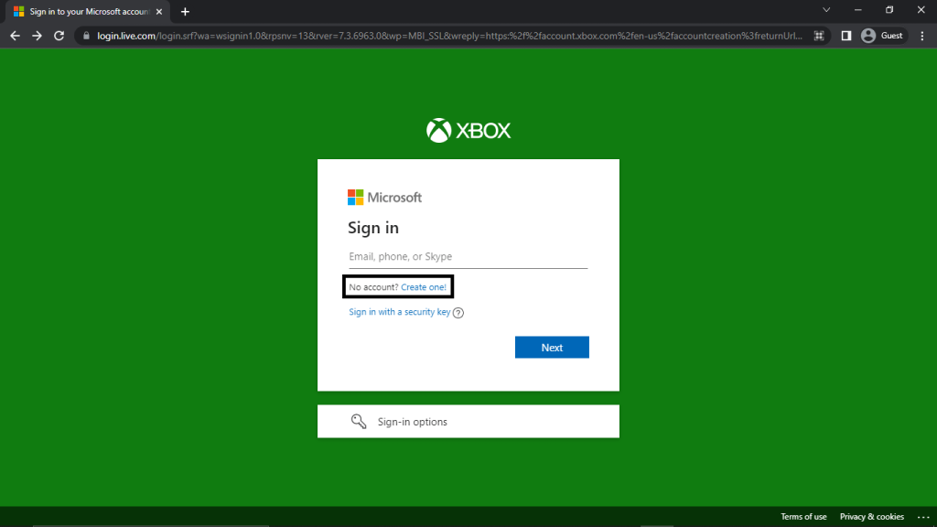
Task: Select the login.live.com address bar URL
Action: 449,36
